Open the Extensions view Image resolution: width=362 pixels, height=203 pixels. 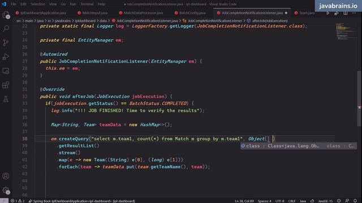point(6,85)
